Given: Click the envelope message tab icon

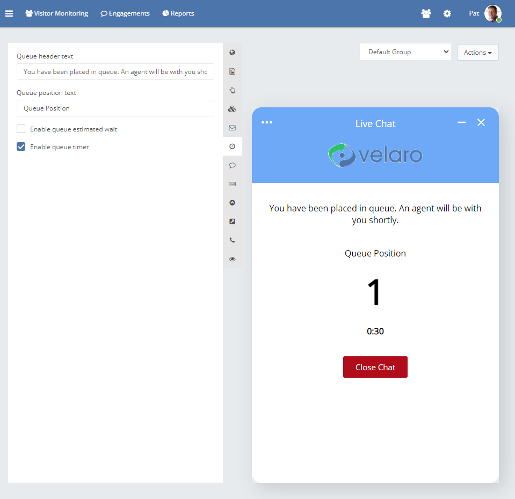Looking at the screenshot, I should 232,128.
